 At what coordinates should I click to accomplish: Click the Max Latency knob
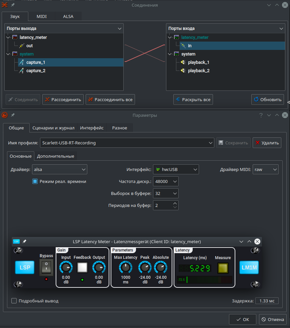coord(126,267)
